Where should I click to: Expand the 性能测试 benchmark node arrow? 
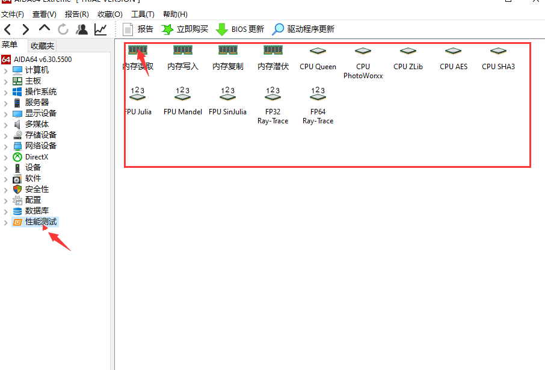point(6,222)
